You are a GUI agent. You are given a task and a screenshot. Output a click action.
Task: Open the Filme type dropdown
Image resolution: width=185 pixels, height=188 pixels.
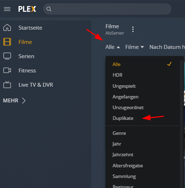click(134, 47)
